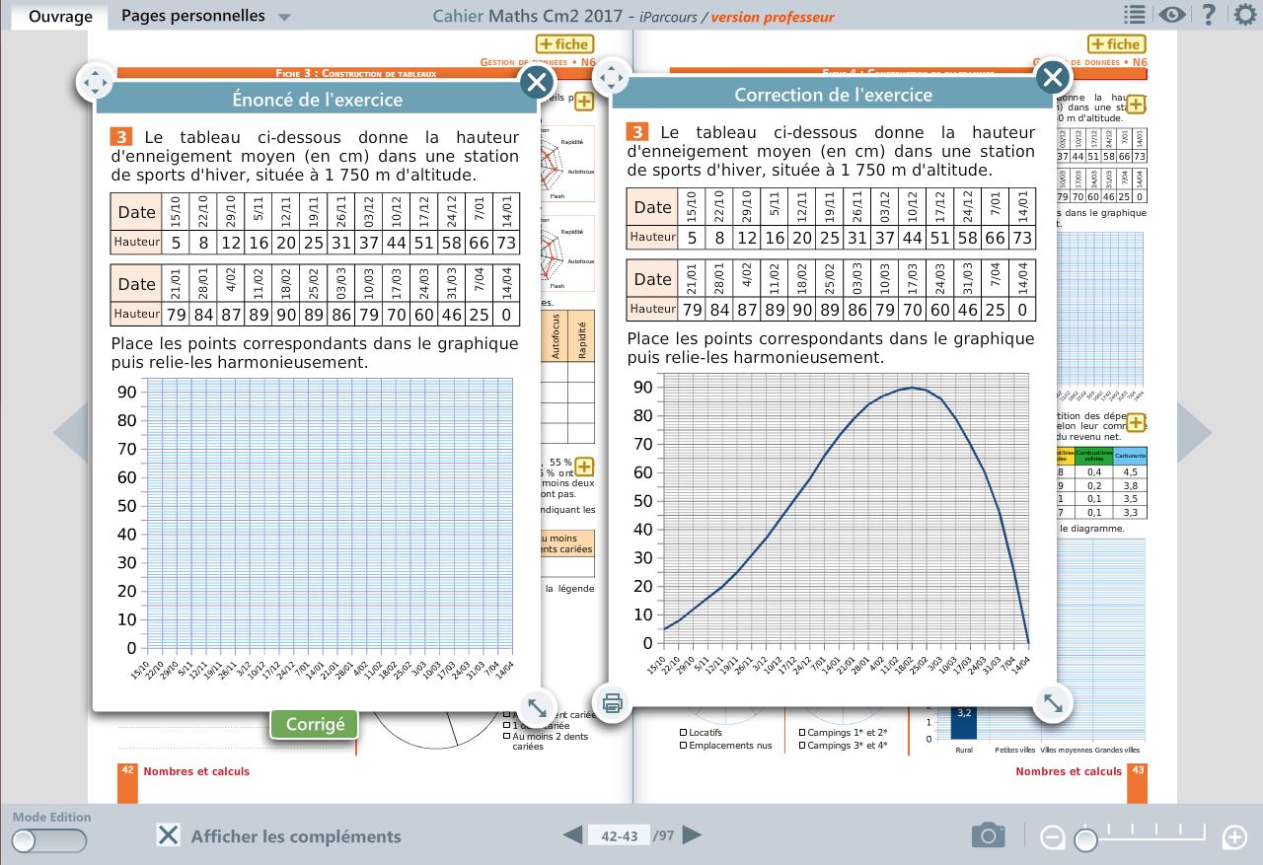The image size is (1263, 865).
Task: Click the +fiche button on left page
Action: click(563, 44)
